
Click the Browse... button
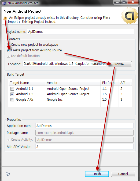click(x=120, y=64)
